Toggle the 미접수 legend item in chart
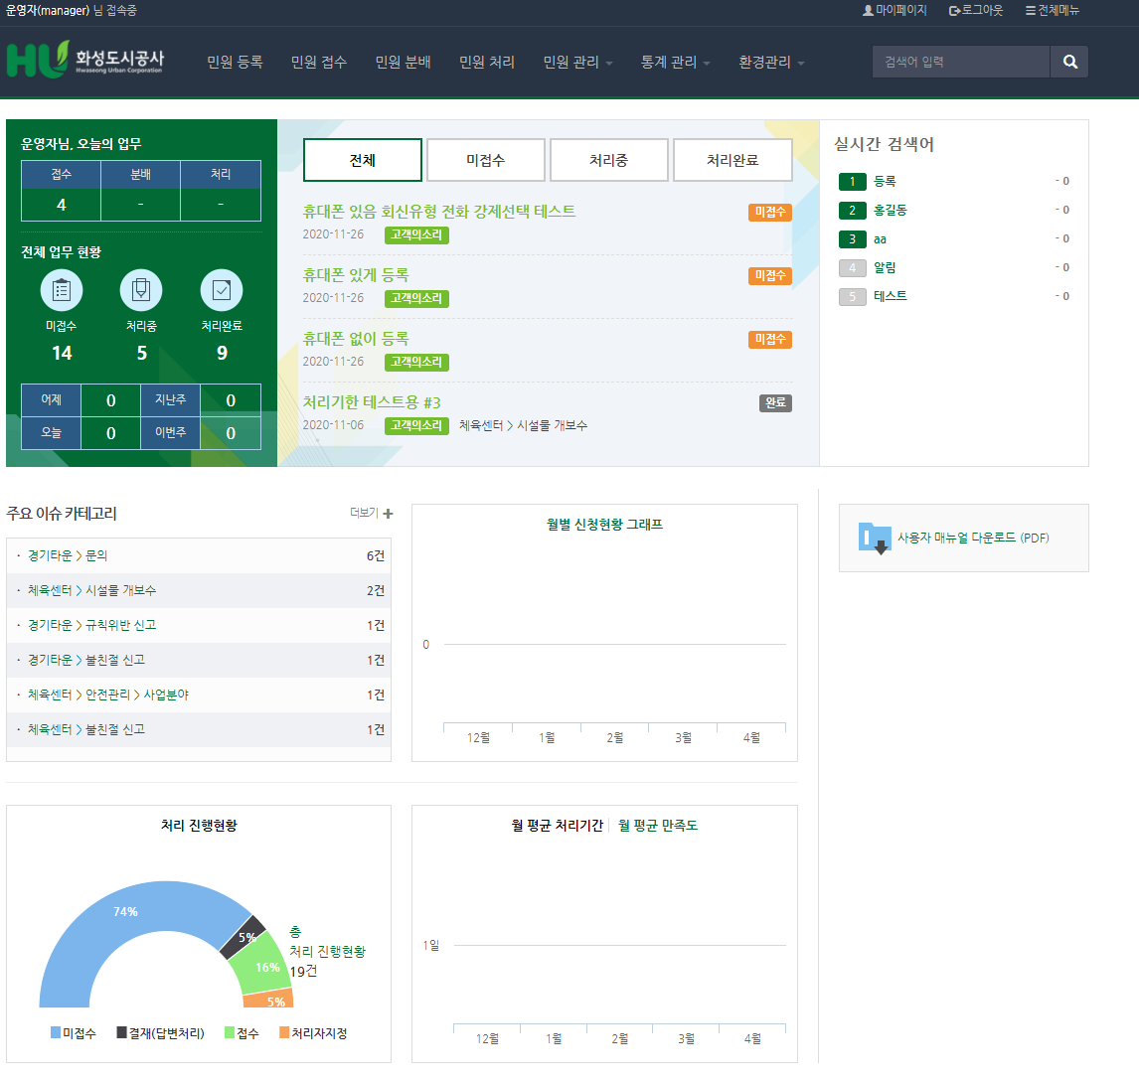This screenshot has height=1081, width=1139. coord(73,1033)
